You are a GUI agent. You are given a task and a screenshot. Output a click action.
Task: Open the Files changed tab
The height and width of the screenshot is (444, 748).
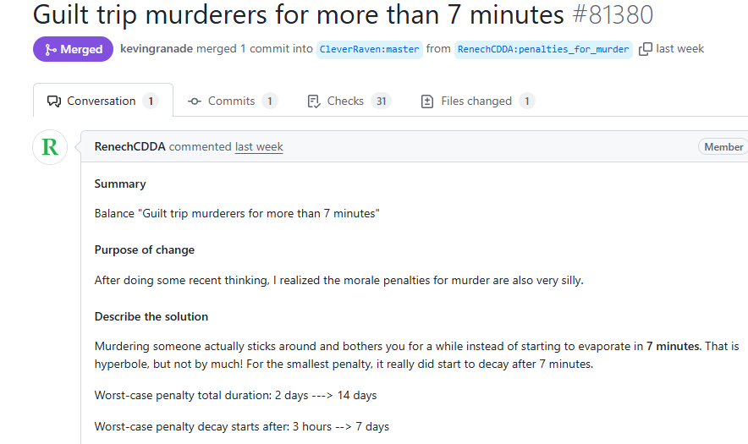[478, 101]
